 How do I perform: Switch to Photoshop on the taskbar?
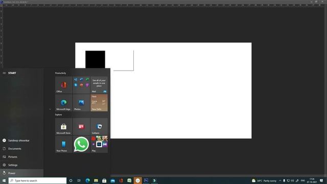[x=146, y=180]
